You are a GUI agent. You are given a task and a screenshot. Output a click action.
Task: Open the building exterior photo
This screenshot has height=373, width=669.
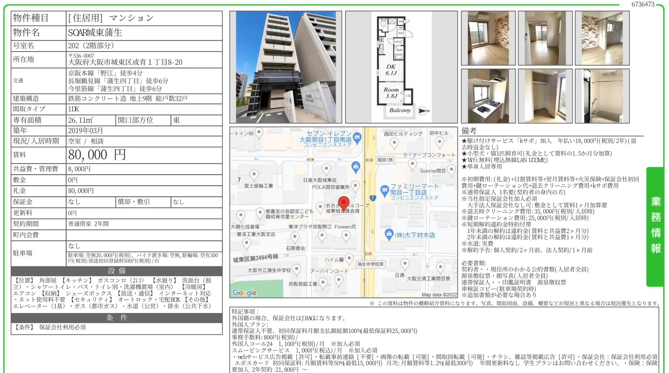[x=286, y=67]
